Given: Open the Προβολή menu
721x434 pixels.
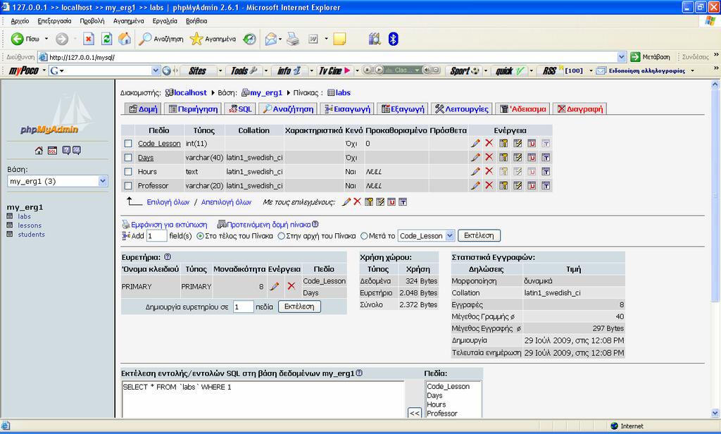Looking at the screenshot, I should (92, 21).
